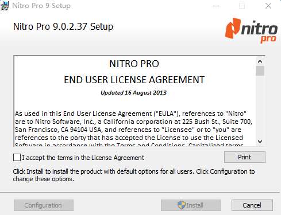This screenshot has width=281, height=215.
Task: Click the license scrollbar thumb
Action: click(260, 71)
